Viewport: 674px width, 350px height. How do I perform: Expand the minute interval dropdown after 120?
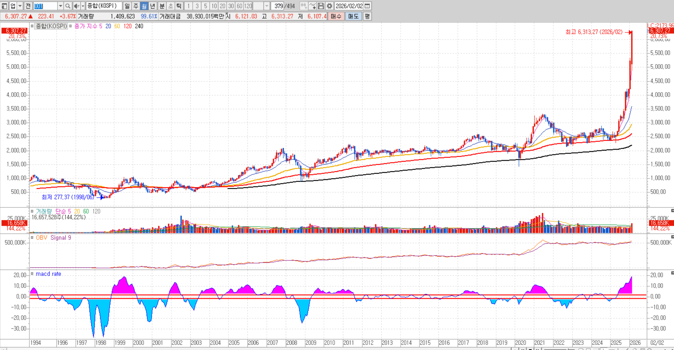pyautogui.click(x=267, y=6)
